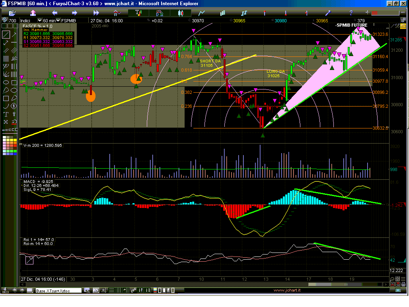
Task: Switch to line chart type icon
Action: [202, 13]
